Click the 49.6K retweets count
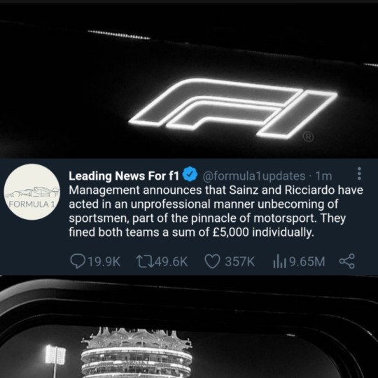 pos(171,262)
